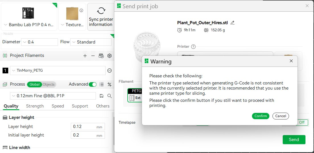Switch to the Quality tab
The width and height of the screenshot is (314, 153).
tap(11, 106)
